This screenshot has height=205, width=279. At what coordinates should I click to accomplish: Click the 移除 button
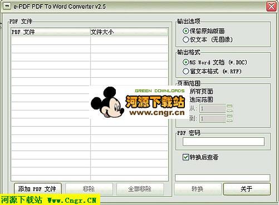89,189
